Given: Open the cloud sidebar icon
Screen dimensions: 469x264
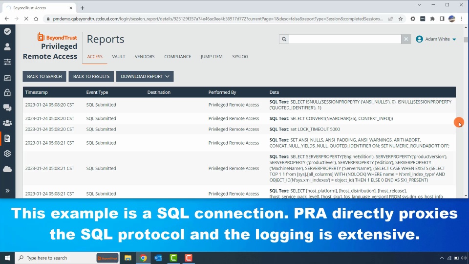Looking at the screenshot, I should 7,169.
